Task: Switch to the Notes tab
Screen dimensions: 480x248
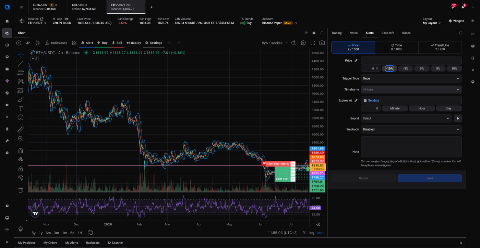Action: [353, 33]
